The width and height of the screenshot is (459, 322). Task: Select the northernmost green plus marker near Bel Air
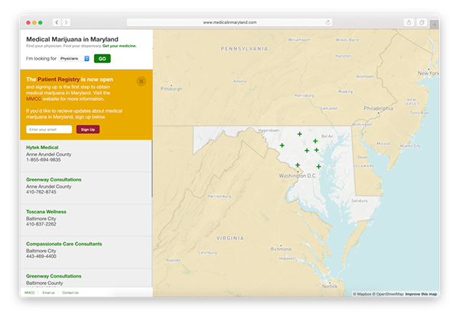299,134
